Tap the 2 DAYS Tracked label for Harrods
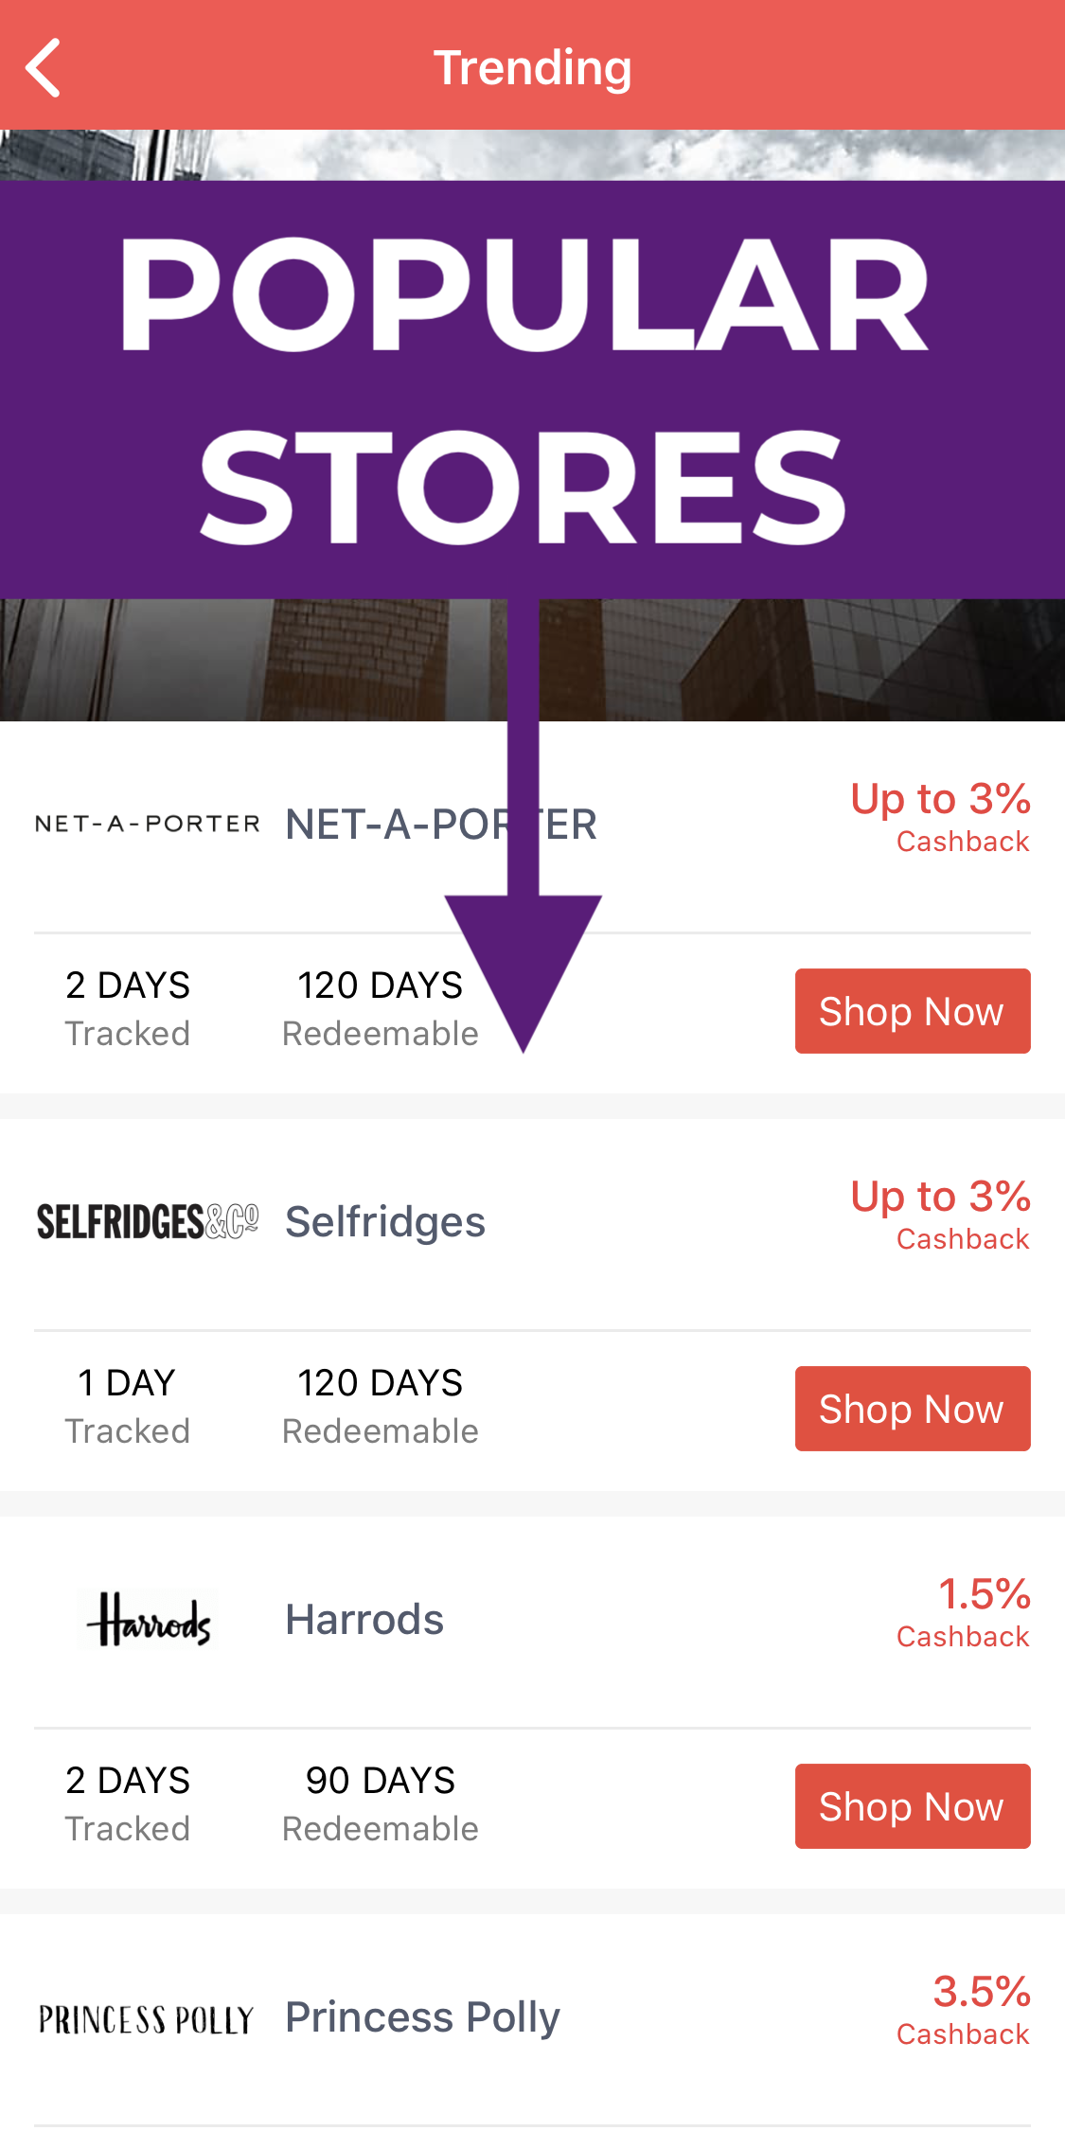The image size is (1065, 2131). pyautogui.click(x=128, y=1802)
